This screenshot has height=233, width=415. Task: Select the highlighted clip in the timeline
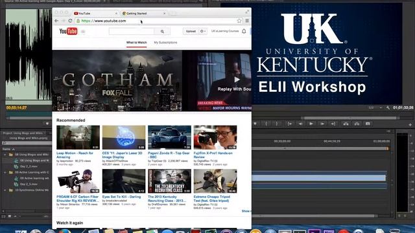[x=318, y=178]
